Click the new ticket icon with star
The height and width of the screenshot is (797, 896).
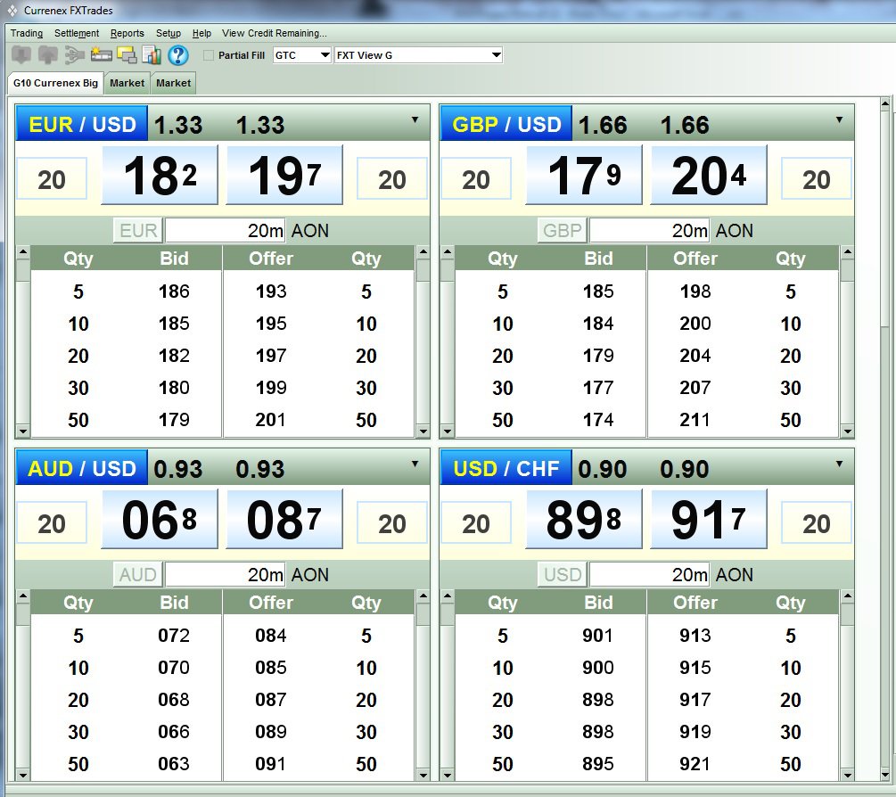[101, 55]
